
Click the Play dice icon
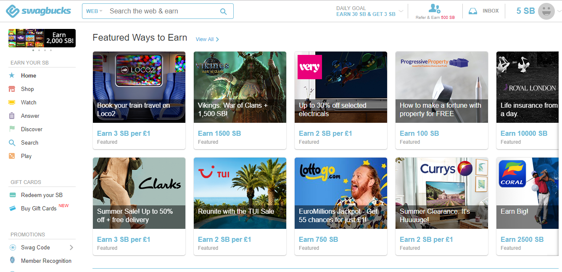(x=12, y=156)
